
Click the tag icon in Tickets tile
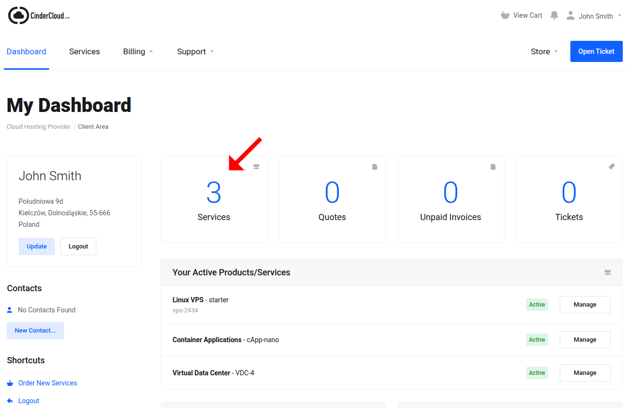[611, 167]
